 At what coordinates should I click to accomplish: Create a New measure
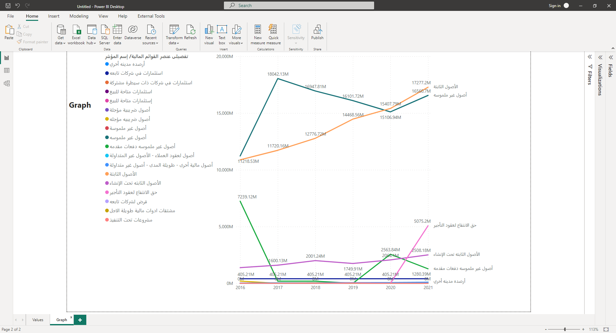click(258, 34)
